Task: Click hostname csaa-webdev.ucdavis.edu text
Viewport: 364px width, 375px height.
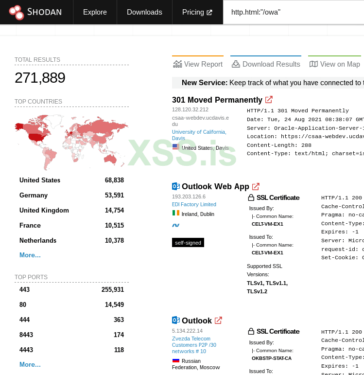Action: 200,121
